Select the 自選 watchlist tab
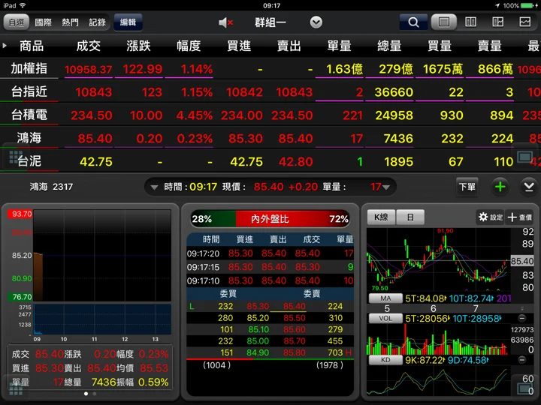The image size is (541, 405). coord(17,22)
